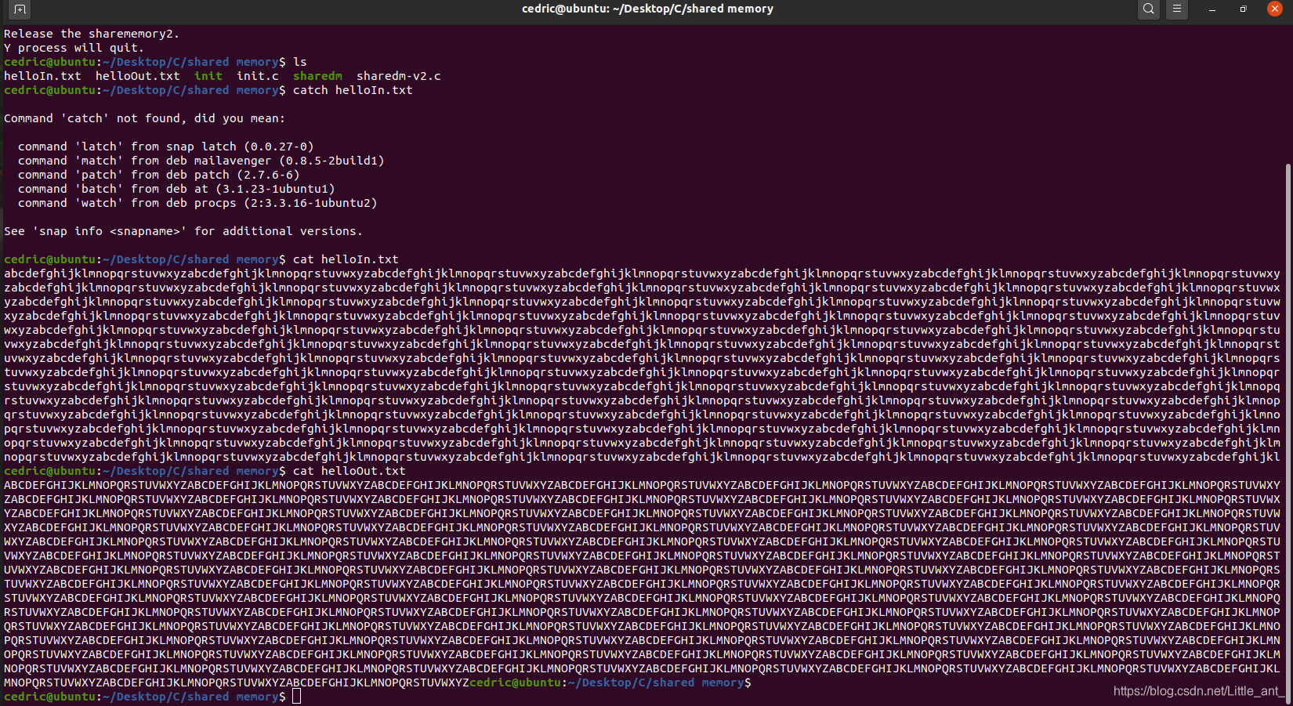Click the "command 'match' from deb mailavenger" line
The height and width of the screenshot is (706, 1293).
(x=201, y=161)
